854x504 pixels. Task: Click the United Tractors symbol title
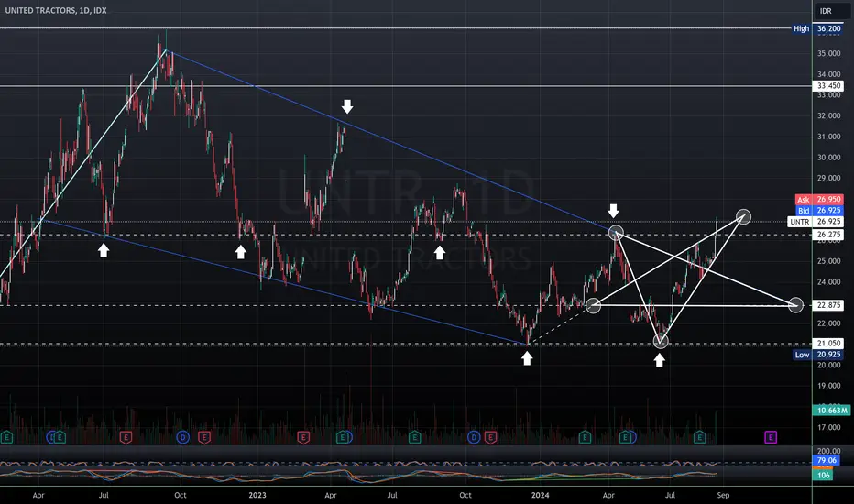point(56,10)
